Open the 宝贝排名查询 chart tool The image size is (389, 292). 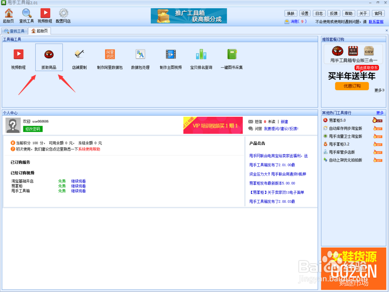coord(201,59)
